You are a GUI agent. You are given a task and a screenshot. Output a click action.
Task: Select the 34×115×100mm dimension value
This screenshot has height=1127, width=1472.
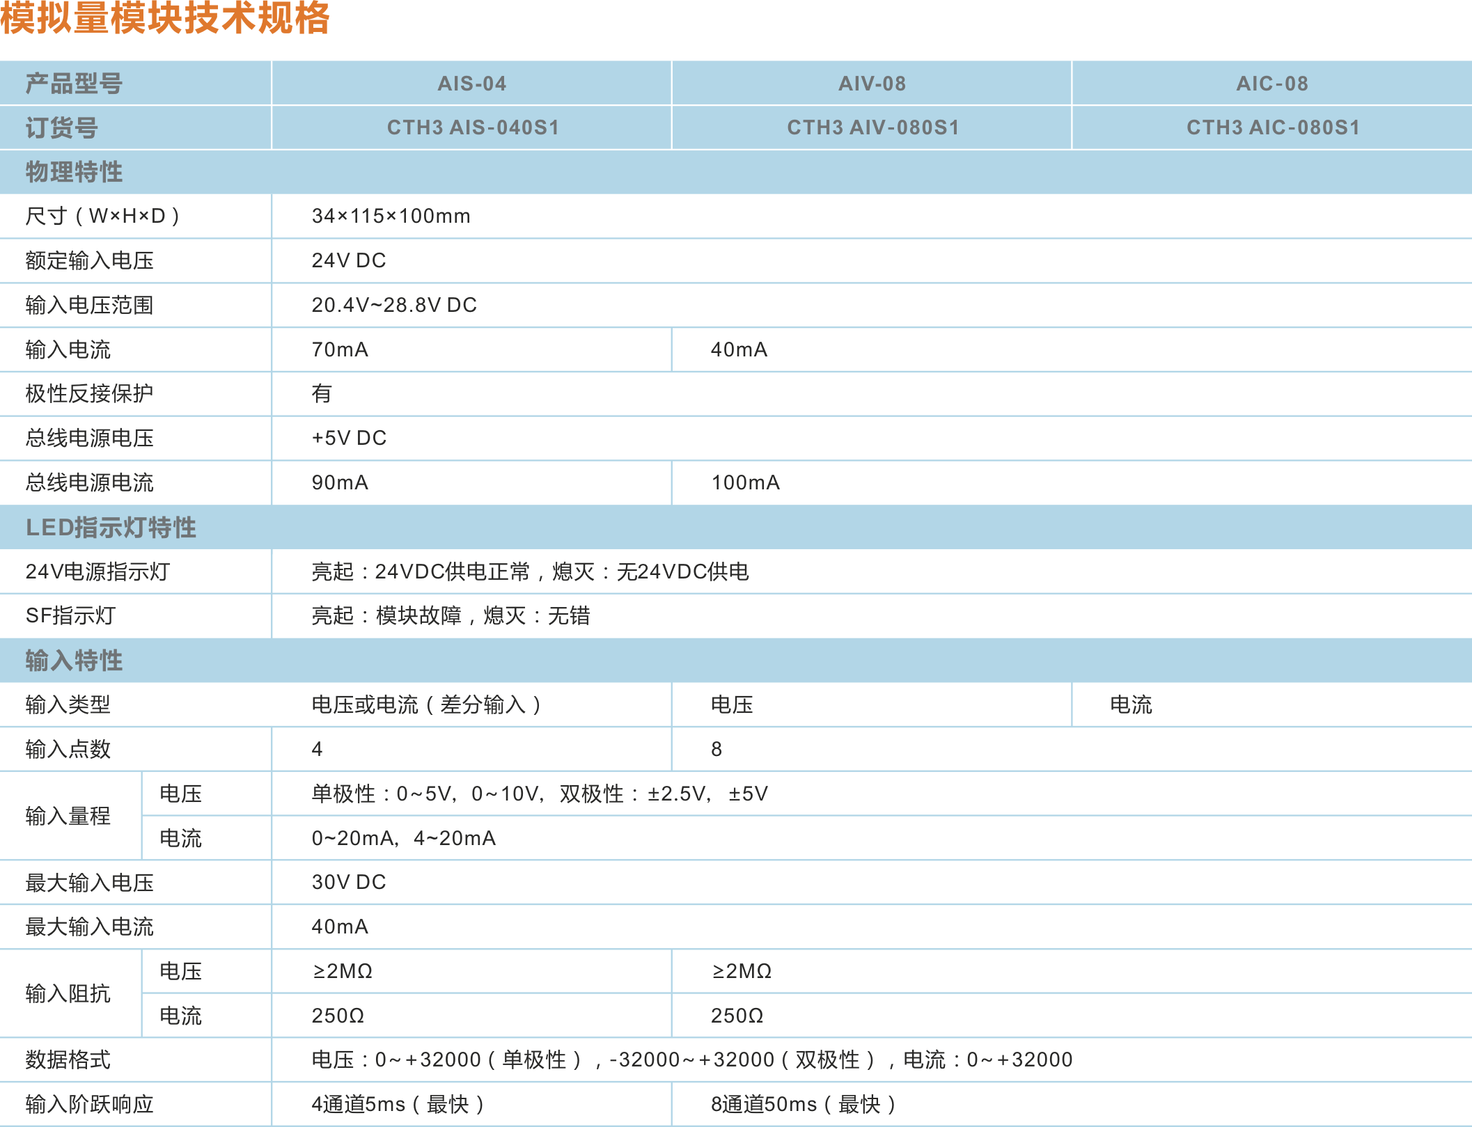click(391, 216)
